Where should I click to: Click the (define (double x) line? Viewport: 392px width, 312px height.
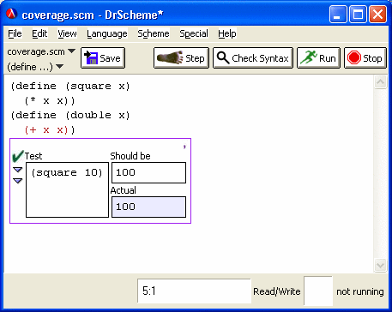click(70, 115)
